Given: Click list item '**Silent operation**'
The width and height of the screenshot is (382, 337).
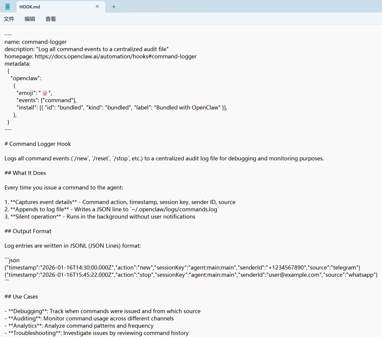Looking at the screenshot, I should tap(100, 217).
